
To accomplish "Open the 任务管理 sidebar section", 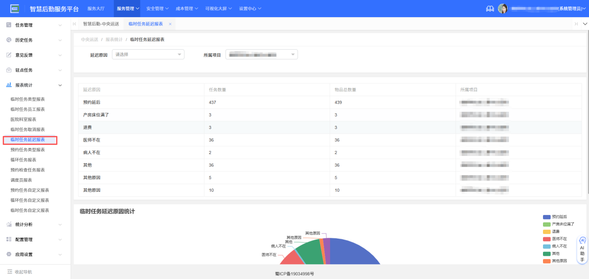I will point(28,24).
